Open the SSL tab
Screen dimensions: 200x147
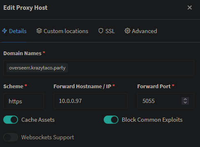[x=107, y=31]
